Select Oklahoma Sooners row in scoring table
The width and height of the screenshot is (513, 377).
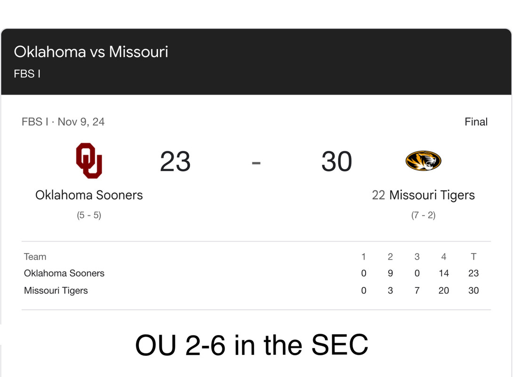[64, 273]
